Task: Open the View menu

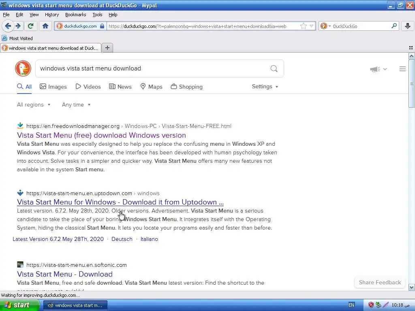Action: point(34,15)
